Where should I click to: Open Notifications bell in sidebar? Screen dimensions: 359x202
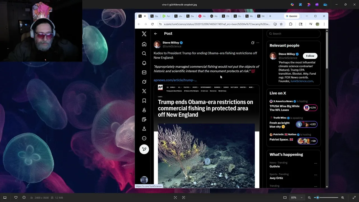pyautogui.click(x=144, y=63)
